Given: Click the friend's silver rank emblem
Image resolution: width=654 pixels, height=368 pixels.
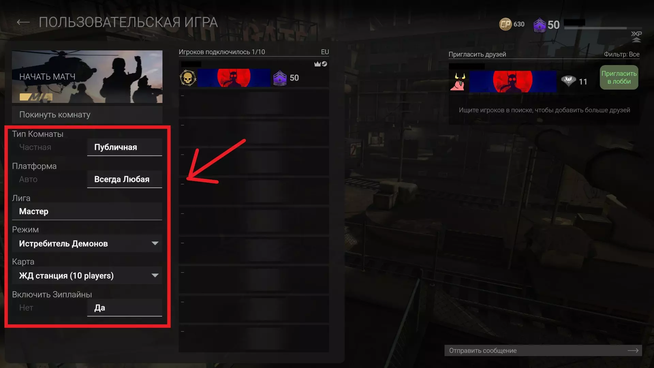Looking at the screenshot, I should [568, 81].
